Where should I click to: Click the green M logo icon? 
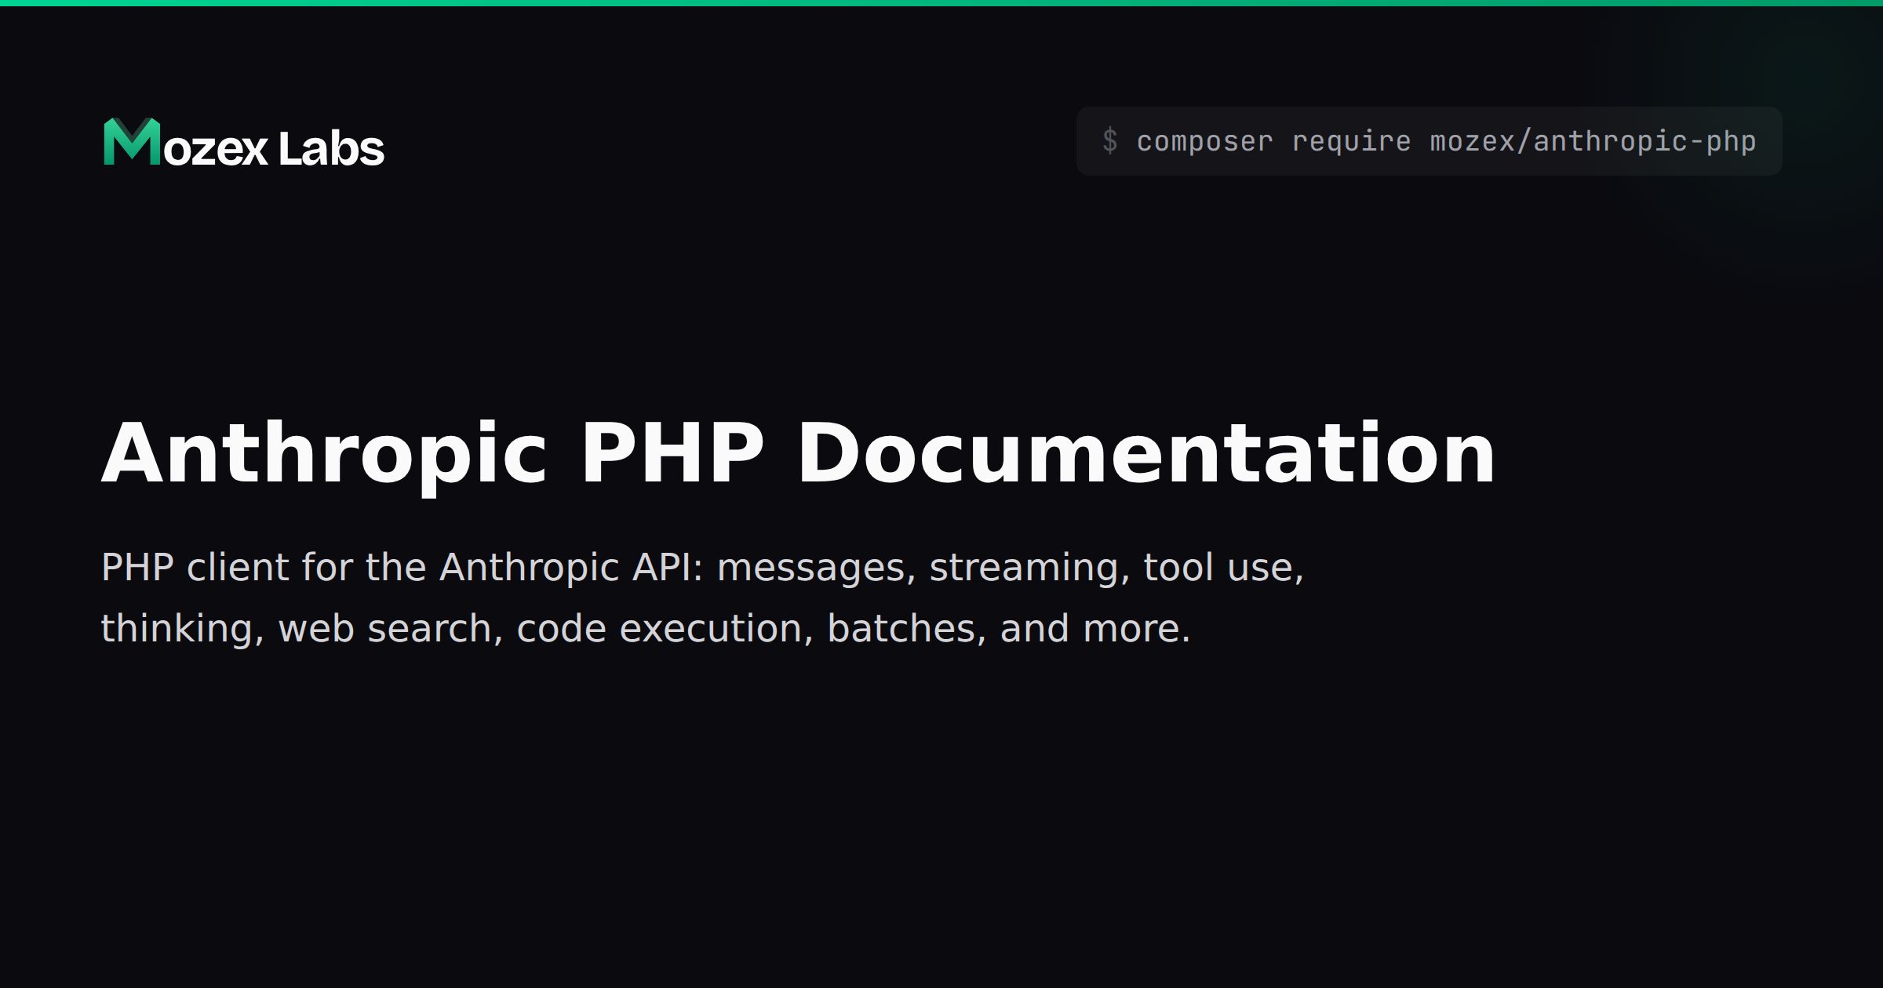132,142
